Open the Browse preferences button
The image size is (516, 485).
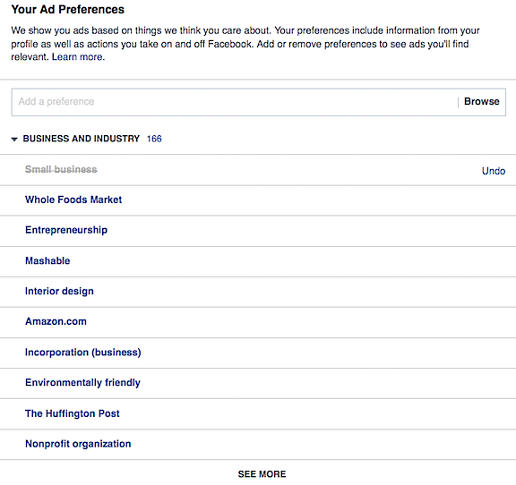pyautogui.click(x=481, y=101)
